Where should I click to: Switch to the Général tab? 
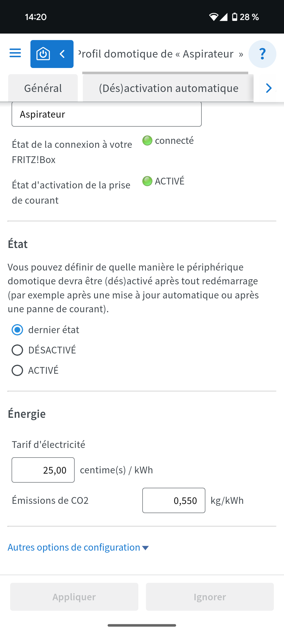point(43,88)
